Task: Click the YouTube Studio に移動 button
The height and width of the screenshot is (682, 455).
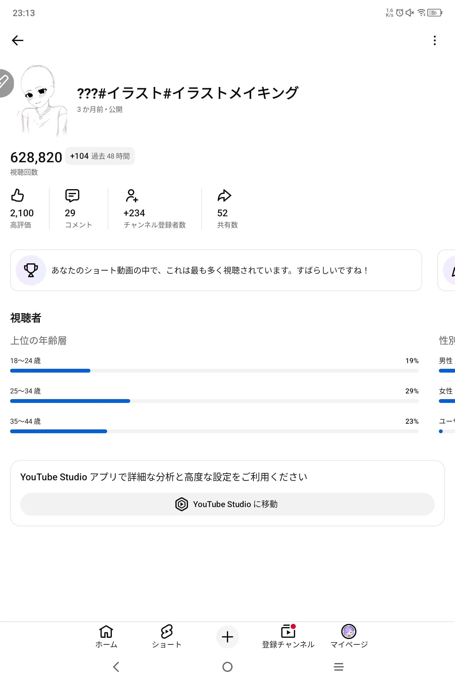Action: coord(227,504)
